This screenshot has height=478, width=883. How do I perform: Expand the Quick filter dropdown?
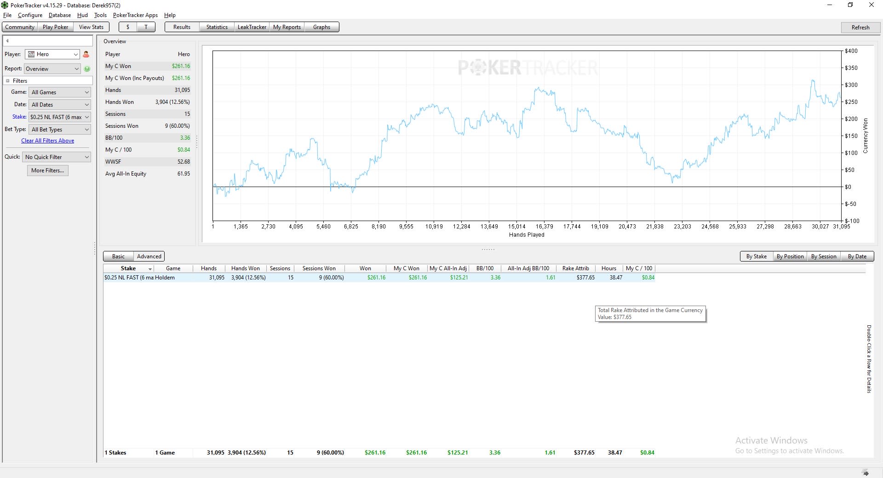tap(57, 157)
